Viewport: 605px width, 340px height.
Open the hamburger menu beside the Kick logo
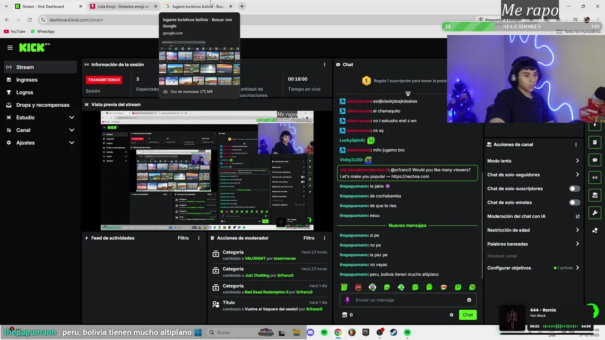pos(10,48)
